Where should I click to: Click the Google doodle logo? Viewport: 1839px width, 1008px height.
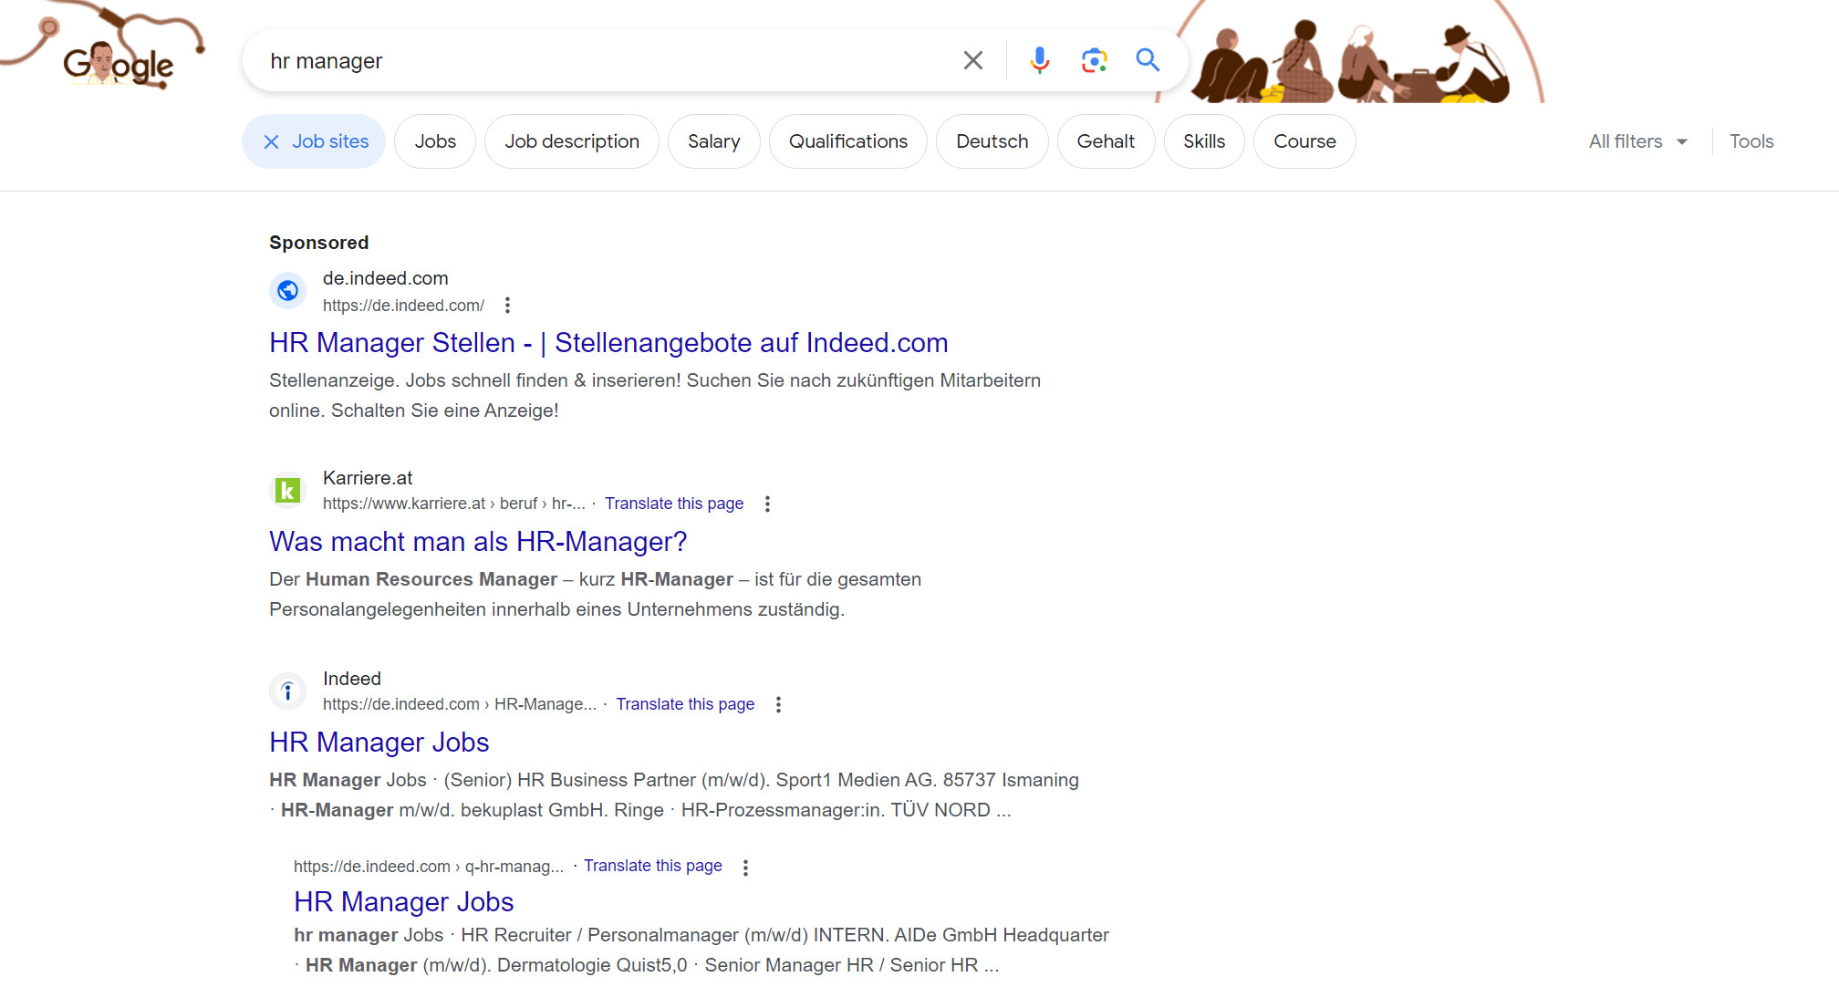point(117,64)
